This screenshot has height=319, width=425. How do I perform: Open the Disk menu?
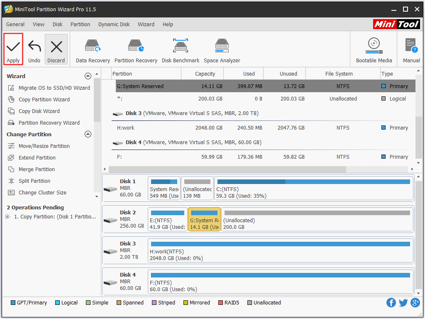coord(57,25)
